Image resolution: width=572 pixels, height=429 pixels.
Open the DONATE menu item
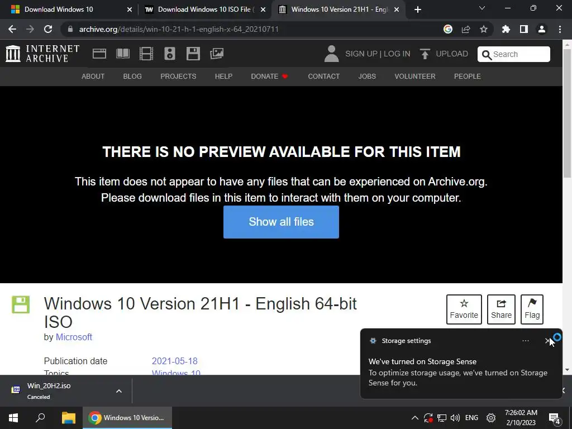269,76
